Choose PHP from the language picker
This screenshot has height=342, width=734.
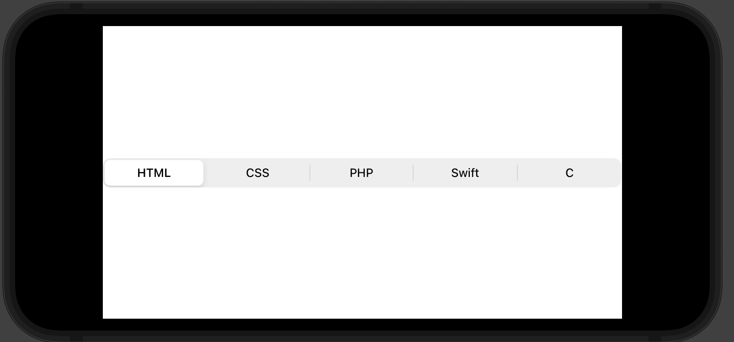361,173
